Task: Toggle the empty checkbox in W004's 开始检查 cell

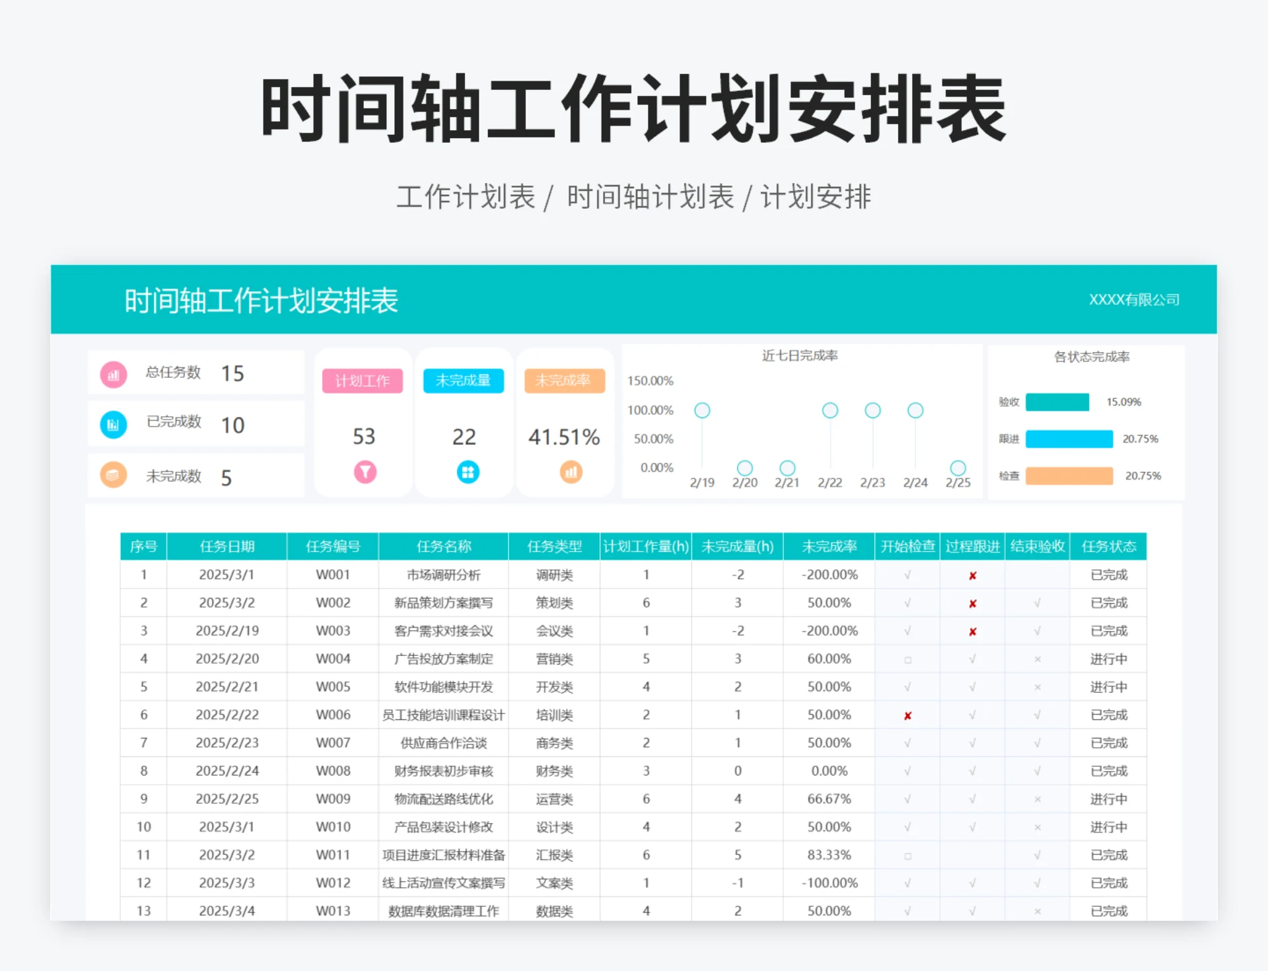Action: pos(908,659)
